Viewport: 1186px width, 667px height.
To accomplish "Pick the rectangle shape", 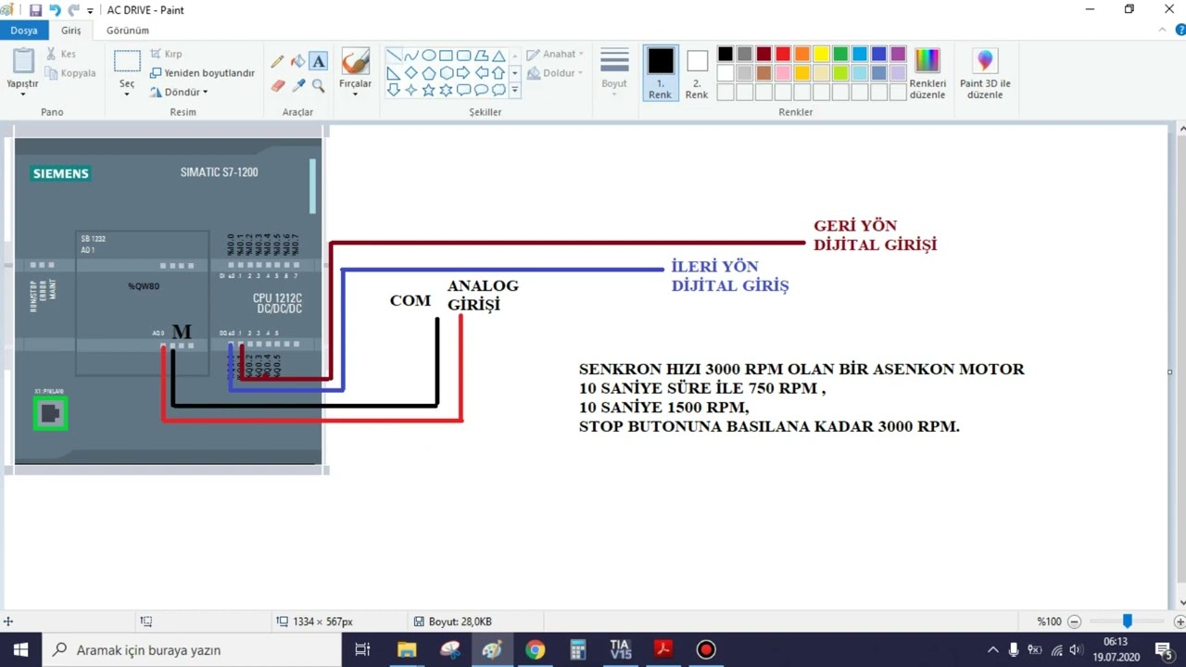I will coord(446,56).
